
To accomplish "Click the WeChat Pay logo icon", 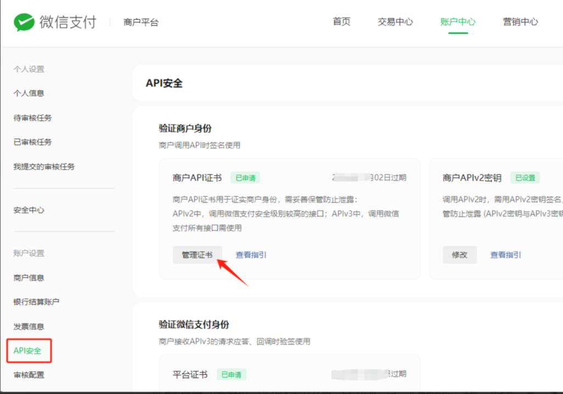I will [x=24, y=22].
